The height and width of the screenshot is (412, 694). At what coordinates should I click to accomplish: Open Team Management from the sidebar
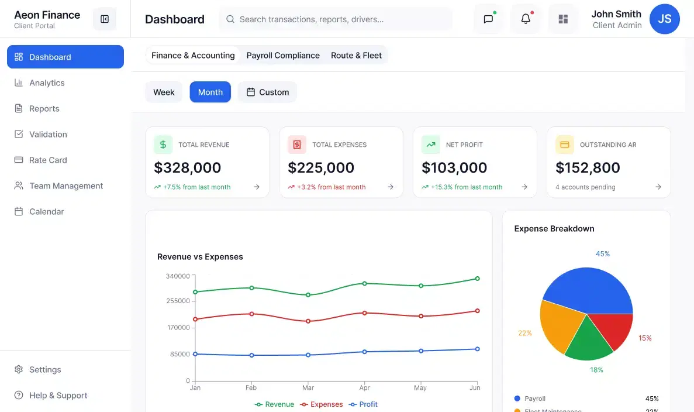coord(64,186)
